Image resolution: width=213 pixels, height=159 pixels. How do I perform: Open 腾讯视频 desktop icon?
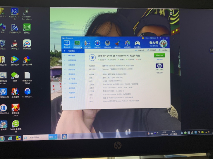pyautogui.click(x=15, y=61)
